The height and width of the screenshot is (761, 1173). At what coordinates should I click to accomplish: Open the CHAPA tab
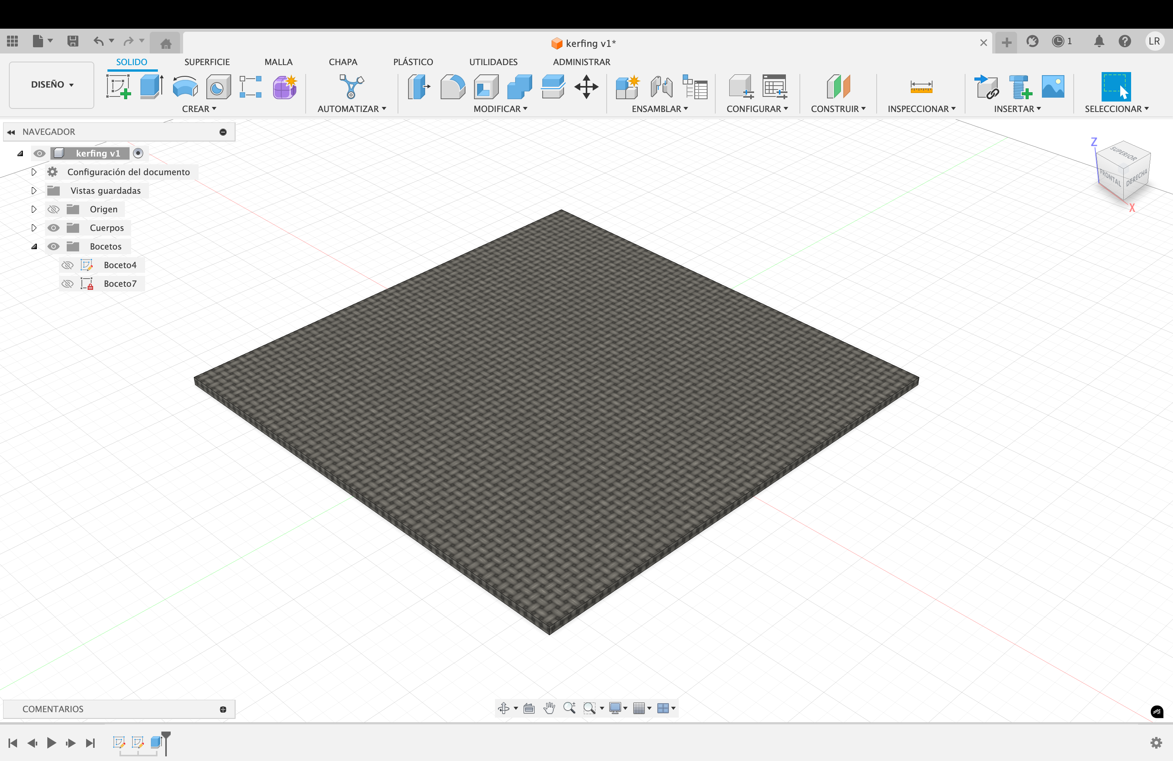[343, 62]
